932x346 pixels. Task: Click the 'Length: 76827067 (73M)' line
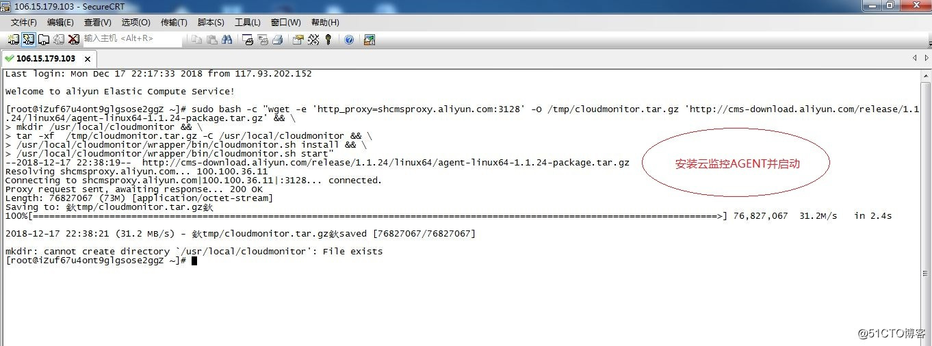click(139, 198)
